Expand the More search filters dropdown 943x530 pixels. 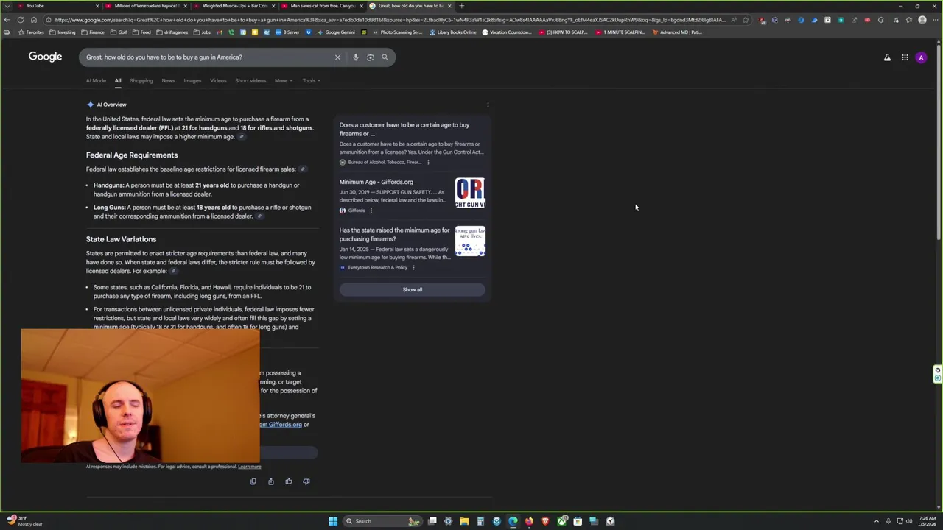284,80
